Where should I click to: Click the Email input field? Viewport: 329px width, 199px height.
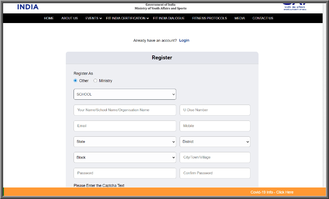click(x=124, y=126)
